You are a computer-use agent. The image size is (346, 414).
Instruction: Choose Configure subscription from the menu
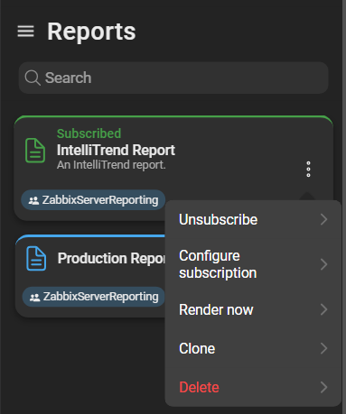[253, 264]
